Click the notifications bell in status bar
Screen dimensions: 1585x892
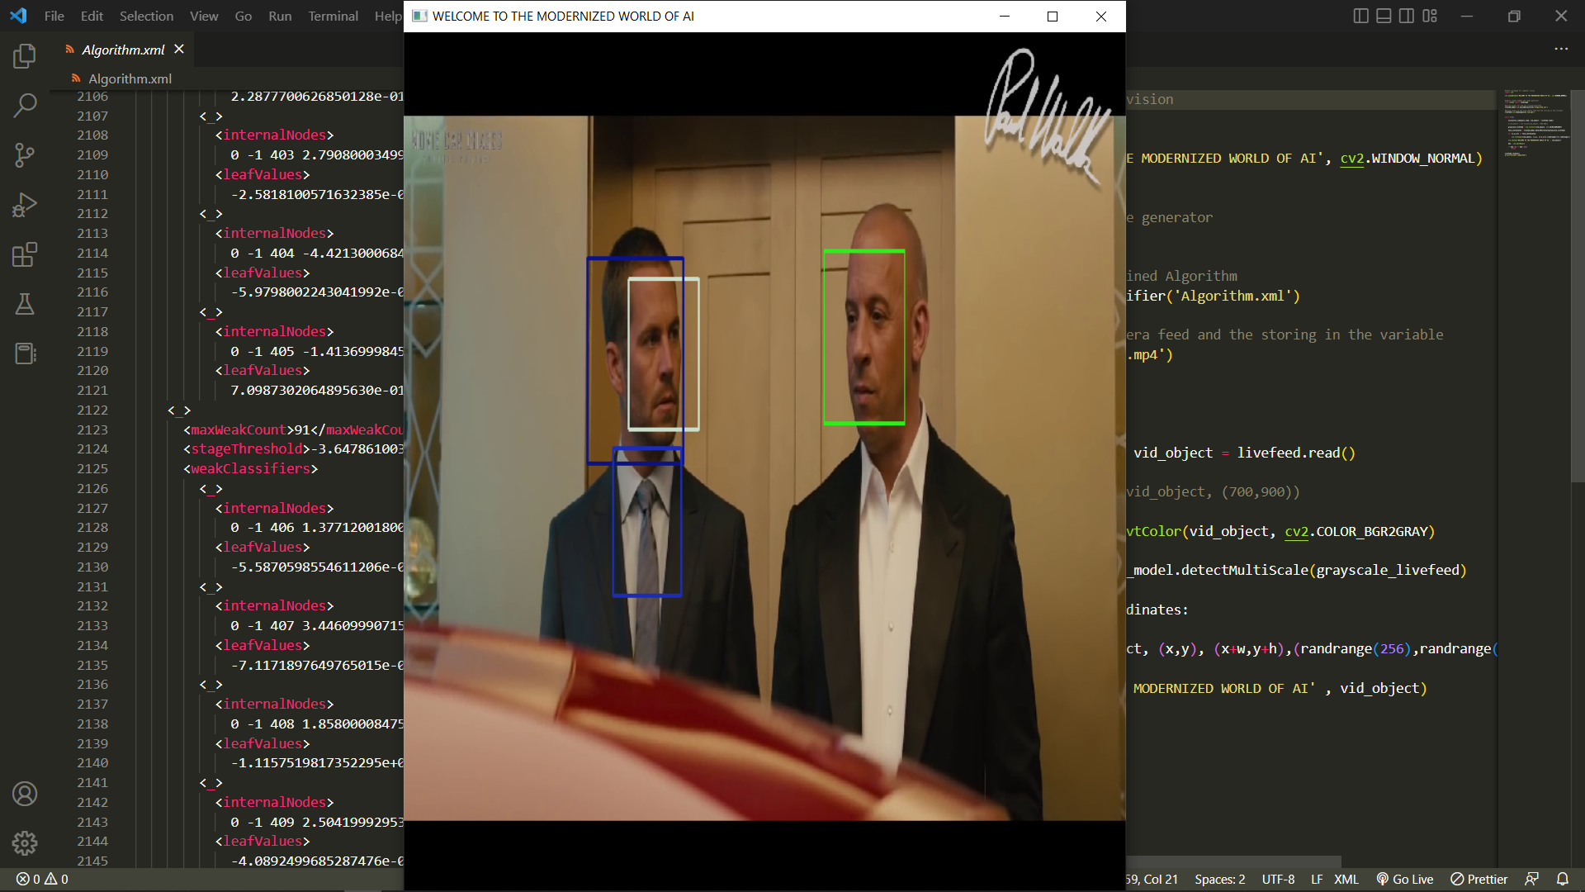[1563, 879]
